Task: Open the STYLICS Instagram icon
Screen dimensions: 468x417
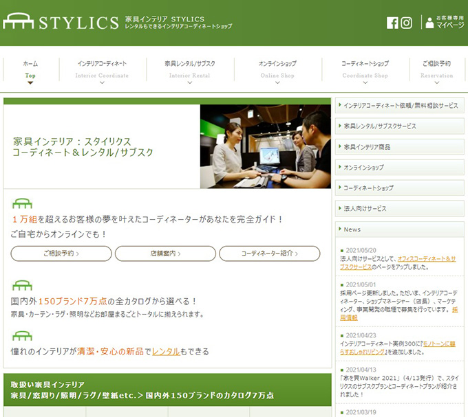Action: 406,23
